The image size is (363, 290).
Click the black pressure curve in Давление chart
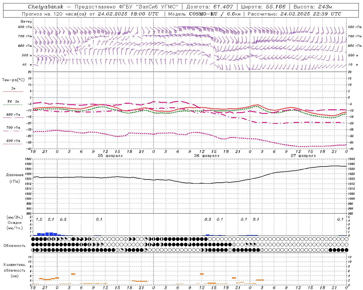point(189,183)
